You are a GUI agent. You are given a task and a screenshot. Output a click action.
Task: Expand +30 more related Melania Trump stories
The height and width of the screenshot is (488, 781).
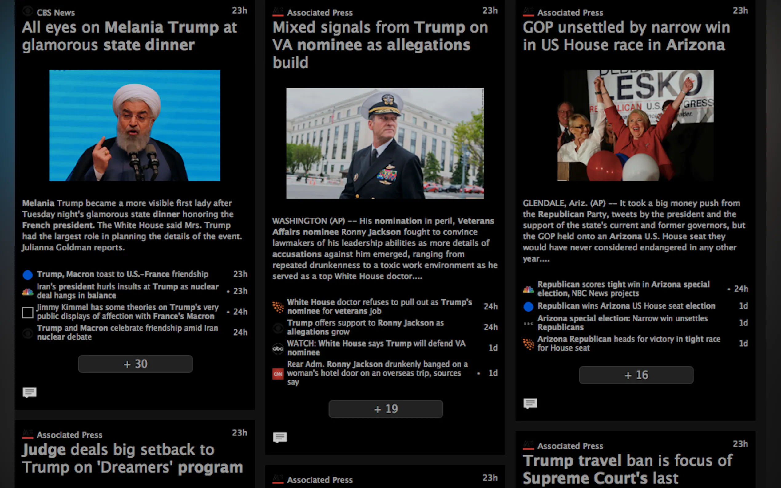[x=135, y=364]
